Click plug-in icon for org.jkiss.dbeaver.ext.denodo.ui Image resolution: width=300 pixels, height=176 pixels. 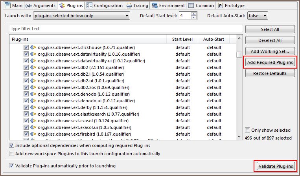point(33,101)
